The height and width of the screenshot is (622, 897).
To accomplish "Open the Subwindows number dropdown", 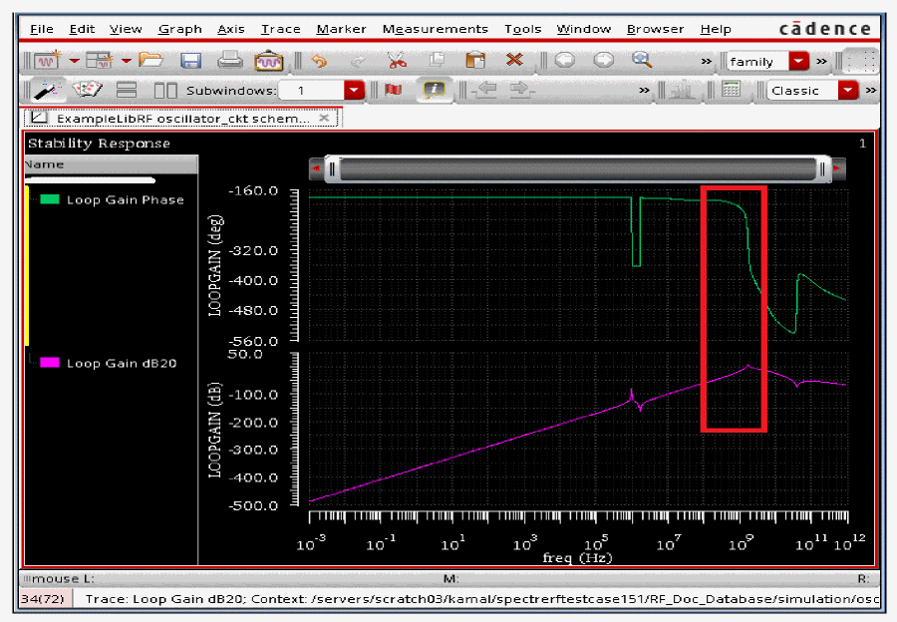I will click(354, 91).
